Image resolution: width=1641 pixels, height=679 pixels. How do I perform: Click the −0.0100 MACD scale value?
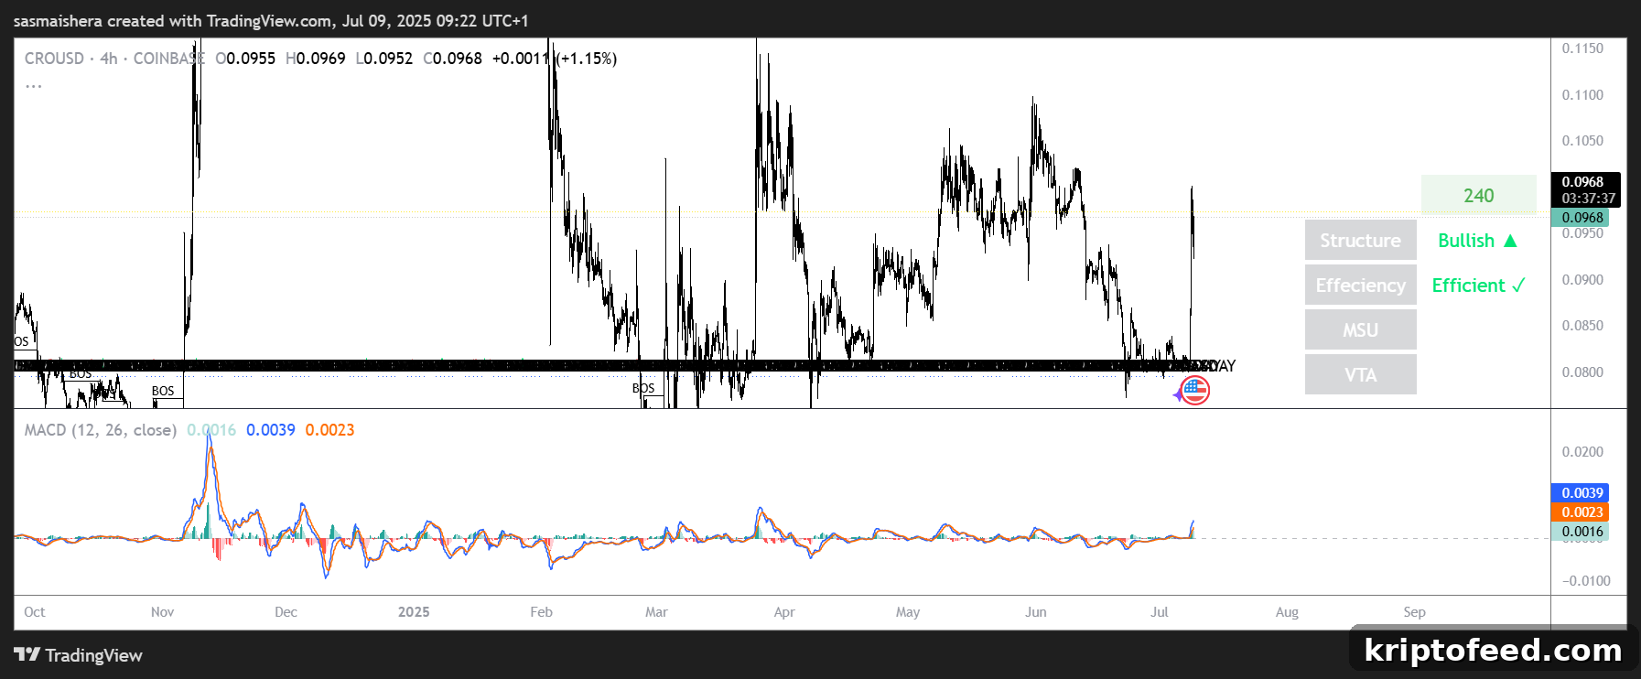tap(1585, 581)
